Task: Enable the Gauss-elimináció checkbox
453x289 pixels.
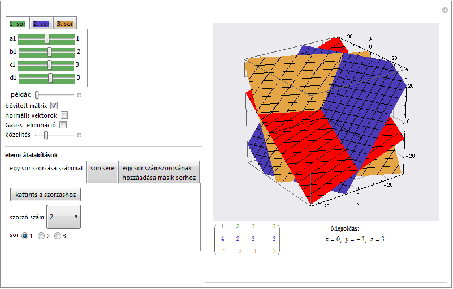Action: pos(63,125)
